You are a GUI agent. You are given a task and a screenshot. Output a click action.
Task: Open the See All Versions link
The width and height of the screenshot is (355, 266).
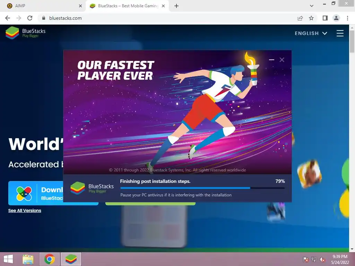click(25, 211)
